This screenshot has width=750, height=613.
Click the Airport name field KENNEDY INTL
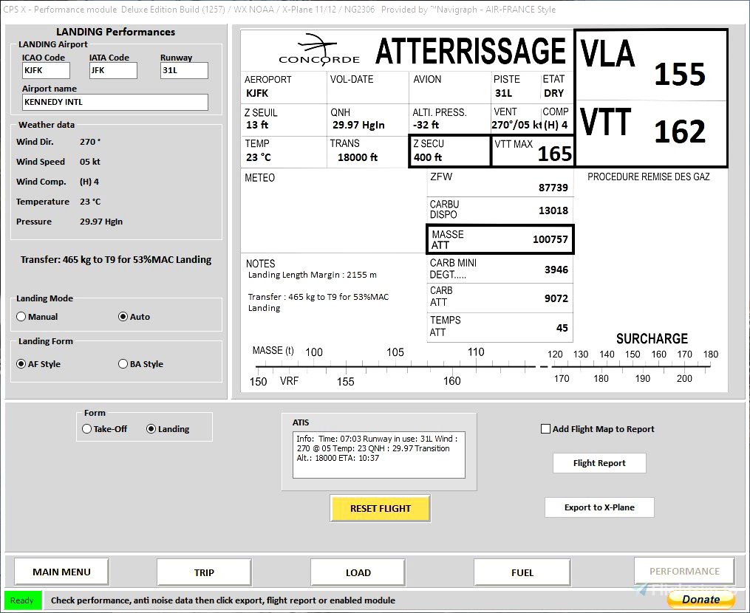pyautogui.click(x=115, y=103)
